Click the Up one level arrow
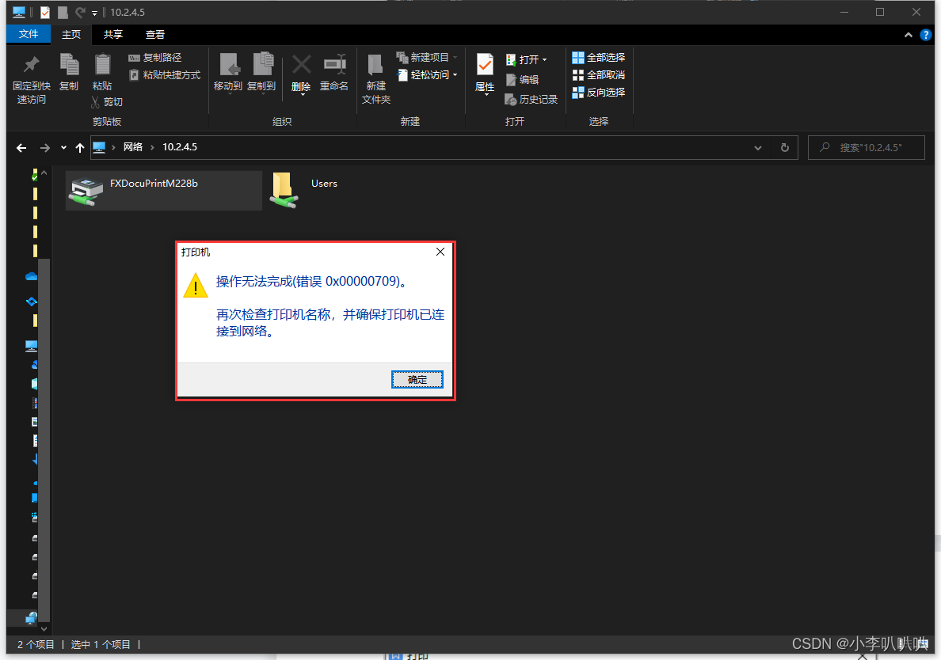The height and width of the screenshot is (660, 941). pyautogui.click(x=80, y=147)
